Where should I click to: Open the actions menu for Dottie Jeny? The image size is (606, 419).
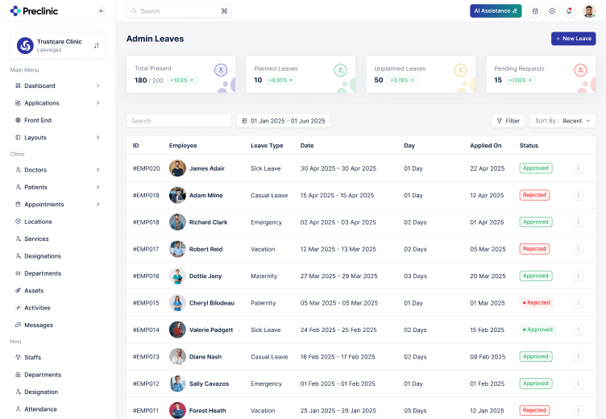[578, 276]
